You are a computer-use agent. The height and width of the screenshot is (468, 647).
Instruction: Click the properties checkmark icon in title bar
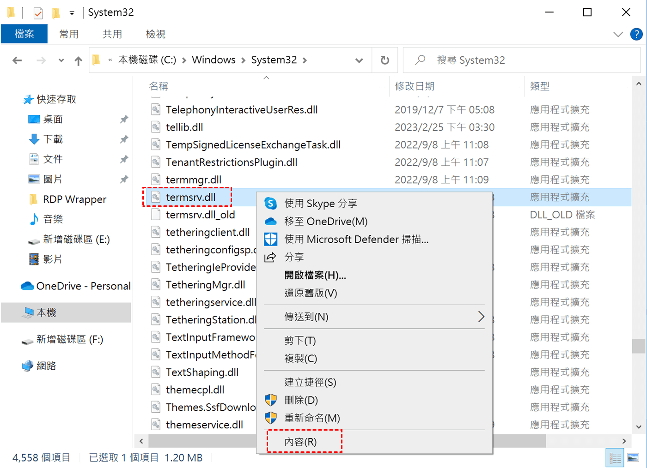38,13
